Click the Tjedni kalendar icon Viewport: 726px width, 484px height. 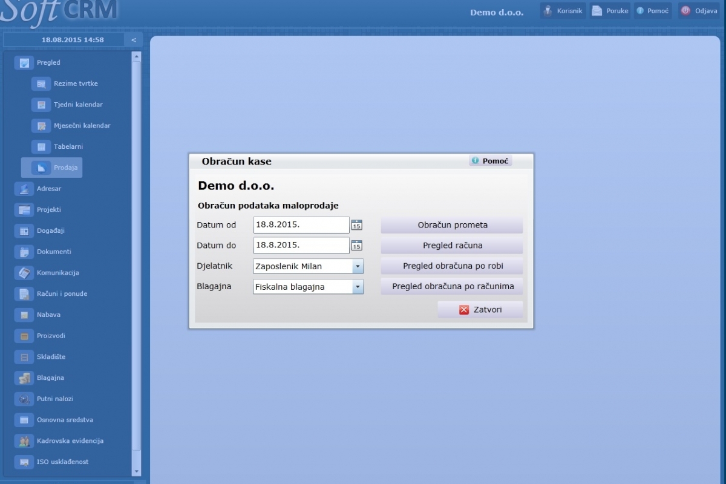click(x=41, y=105)
